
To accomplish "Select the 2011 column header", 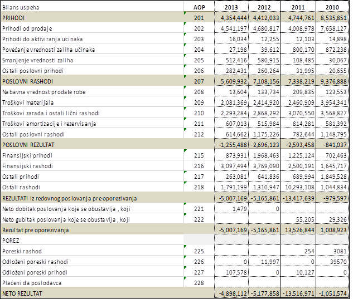I will [298, 7].
